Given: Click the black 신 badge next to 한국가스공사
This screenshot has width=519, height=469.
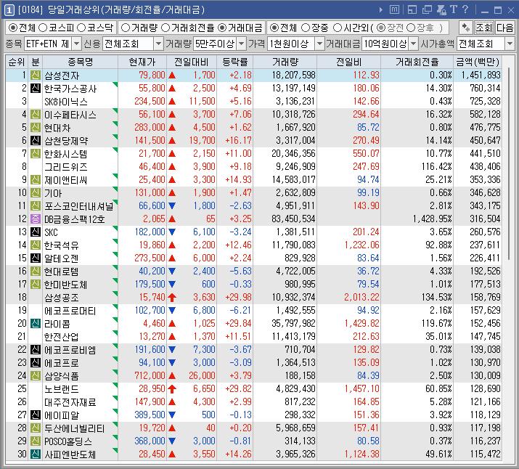Looking at the screenshot, I should (x=36, y=89).
